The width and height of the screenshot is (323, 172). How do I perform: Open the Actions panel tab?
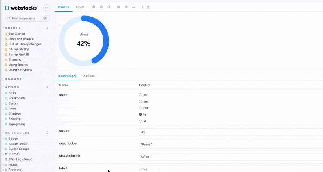pos(89,76)
